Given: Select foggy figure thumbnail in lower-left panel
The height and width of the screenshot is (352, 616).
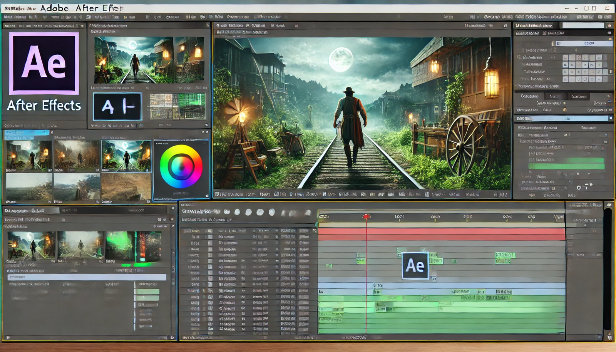Looking at the screenshot, I should pyautogui.click(x=80, y=246).
